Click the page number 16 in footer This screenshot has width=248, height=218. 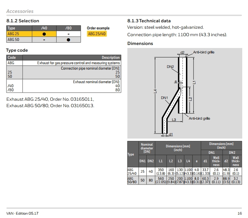pos(240,213)
